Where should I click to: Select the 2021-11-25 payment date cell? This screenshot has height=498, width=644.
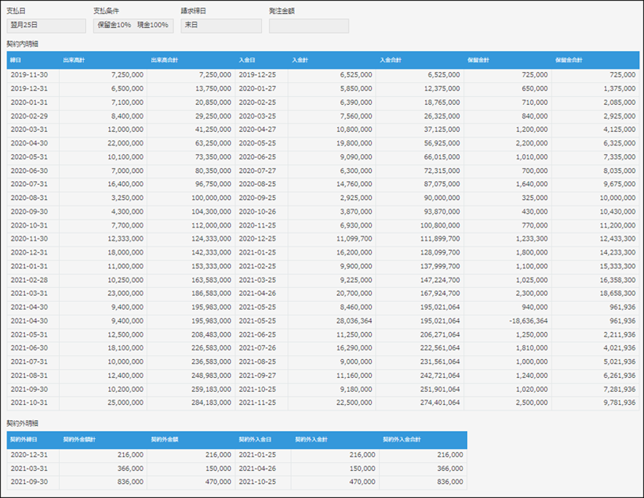261,402
